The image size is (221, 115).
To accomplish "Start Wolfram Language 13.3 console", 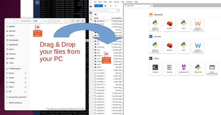I will [x=198, y=47].
